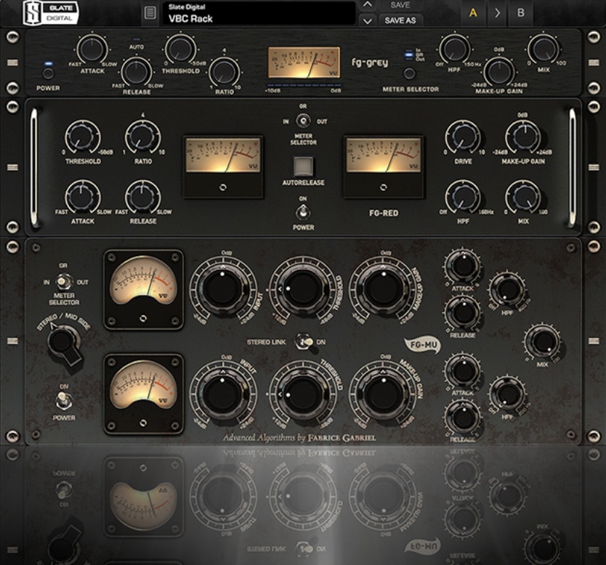
Task: Click the FG-Grey VU meter
Action: 304,62
